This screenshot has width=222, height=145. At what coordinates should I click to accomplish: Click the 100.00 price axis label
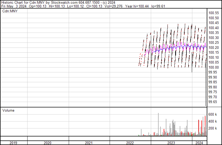(x=213, y=67)
